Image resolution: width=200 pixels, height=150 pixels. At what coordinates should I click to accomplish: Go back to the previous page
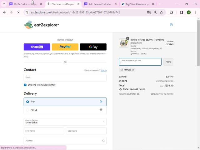tap(4, 12)
